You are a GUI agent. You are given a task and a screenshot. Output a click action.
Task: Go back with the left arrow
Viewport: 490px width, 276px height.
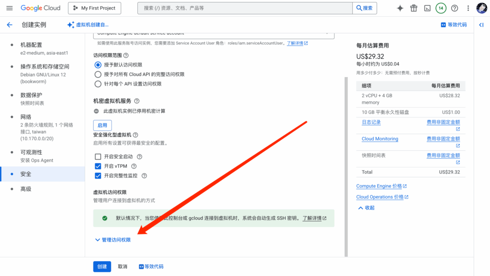[10, 25]
